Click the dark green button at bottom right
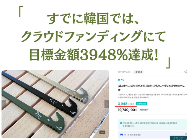 click(178, 138)
